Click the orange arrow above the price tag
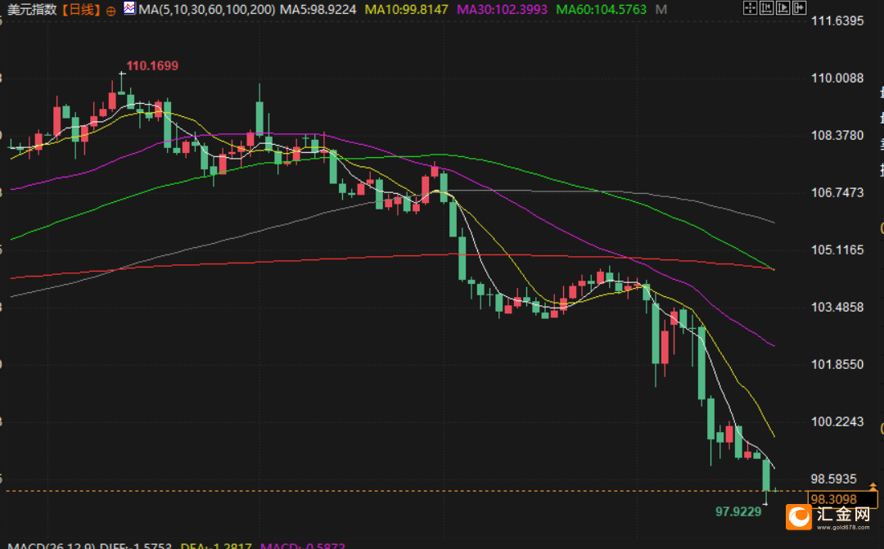 click(873, 486)
